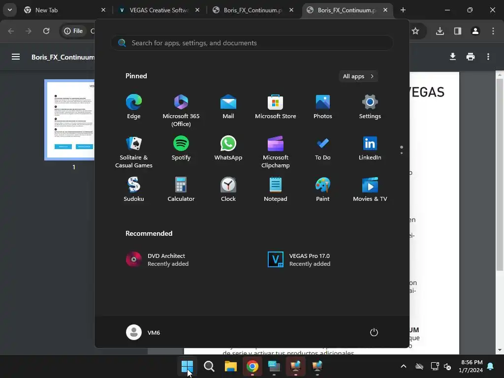Open the Chrome profile menu
Image resolution: width=504 pixels, height=378 pixels.
[x=475, y=31]
